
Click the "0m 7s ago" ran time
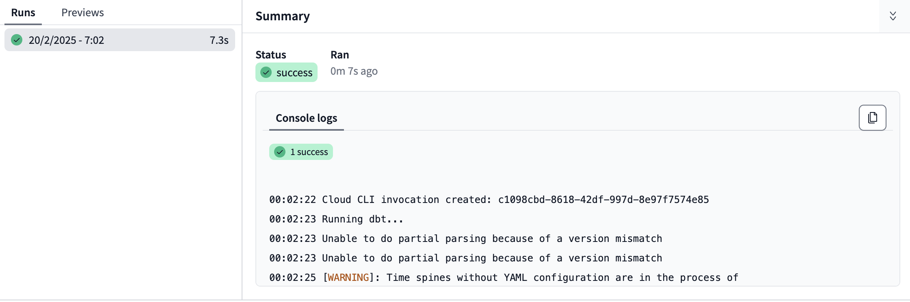coord(354,71)
